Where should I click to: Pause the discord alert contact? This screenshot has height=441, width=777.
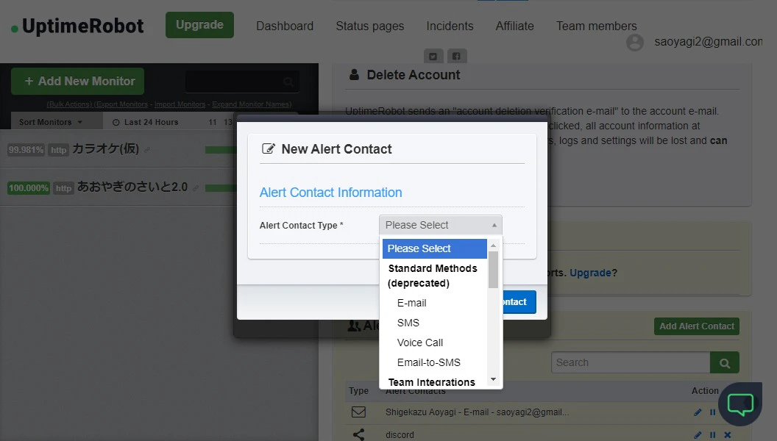[712, 435]
